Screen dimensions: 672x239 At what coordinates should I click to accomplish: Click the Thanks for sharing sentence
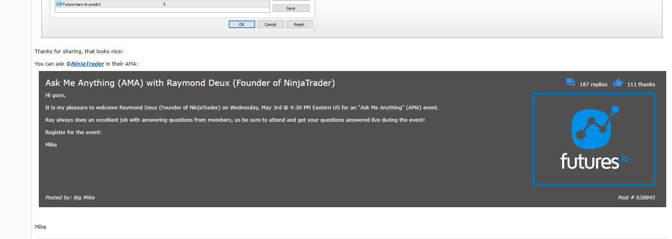pyautogui.click(x=79, y=51)
